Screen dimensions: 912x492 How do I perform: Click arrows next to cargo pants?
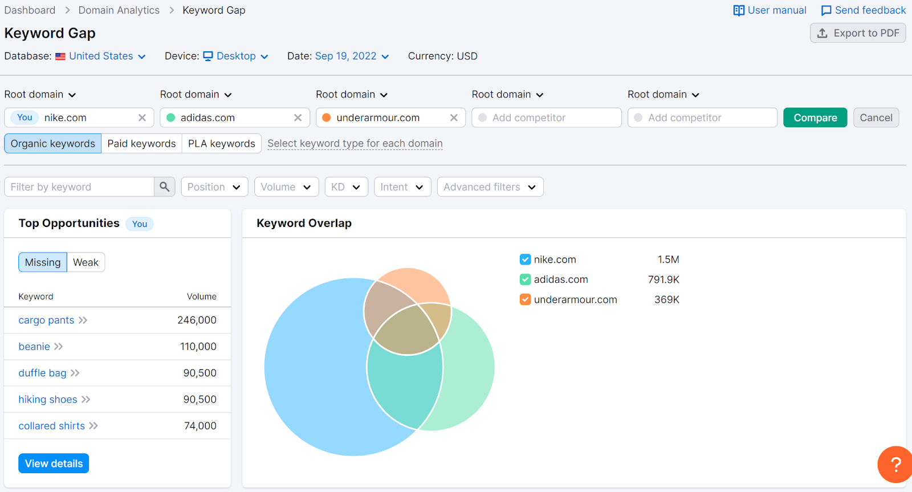pyautogui.click(x=83, y=320)
